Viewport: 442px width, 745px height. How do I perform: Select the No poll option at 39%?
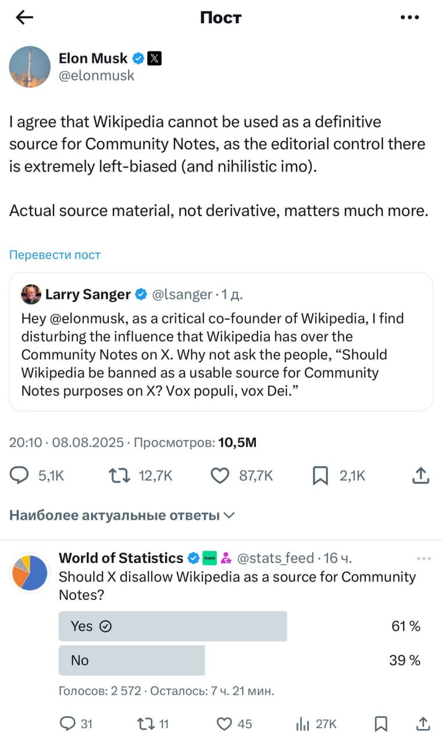(x=131, y=660)
